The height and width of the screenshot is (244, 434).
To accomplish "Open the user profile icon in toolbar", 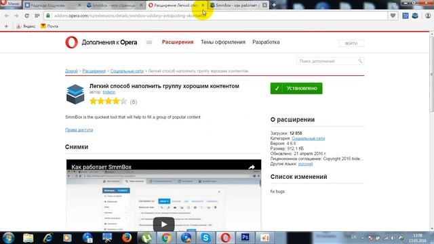I will click(x=428, y=16).
